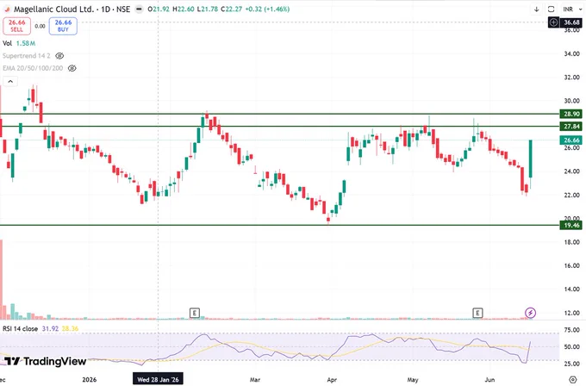Click the 32.00 price axis label
The height and width of the screenshot is (386, 586).
(x=572, y=78)
